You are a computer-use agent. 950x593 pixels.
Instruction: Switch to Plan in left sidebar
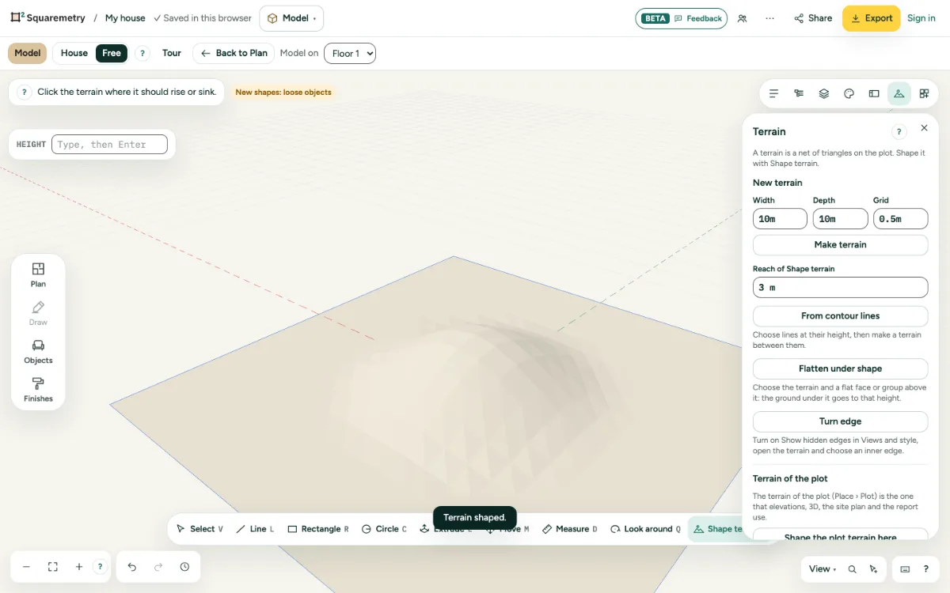point(38,274)
